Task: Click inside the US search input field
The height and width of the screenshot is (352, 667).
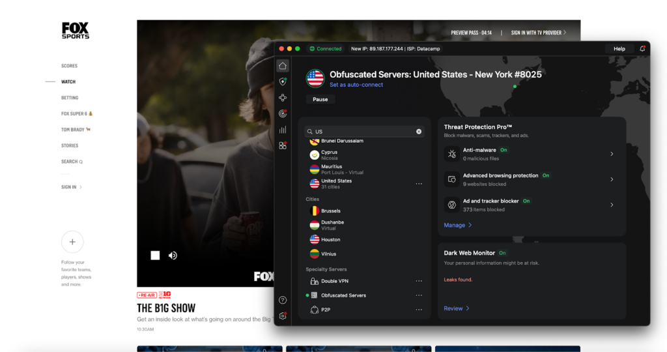Action: (x=364, y=132)
